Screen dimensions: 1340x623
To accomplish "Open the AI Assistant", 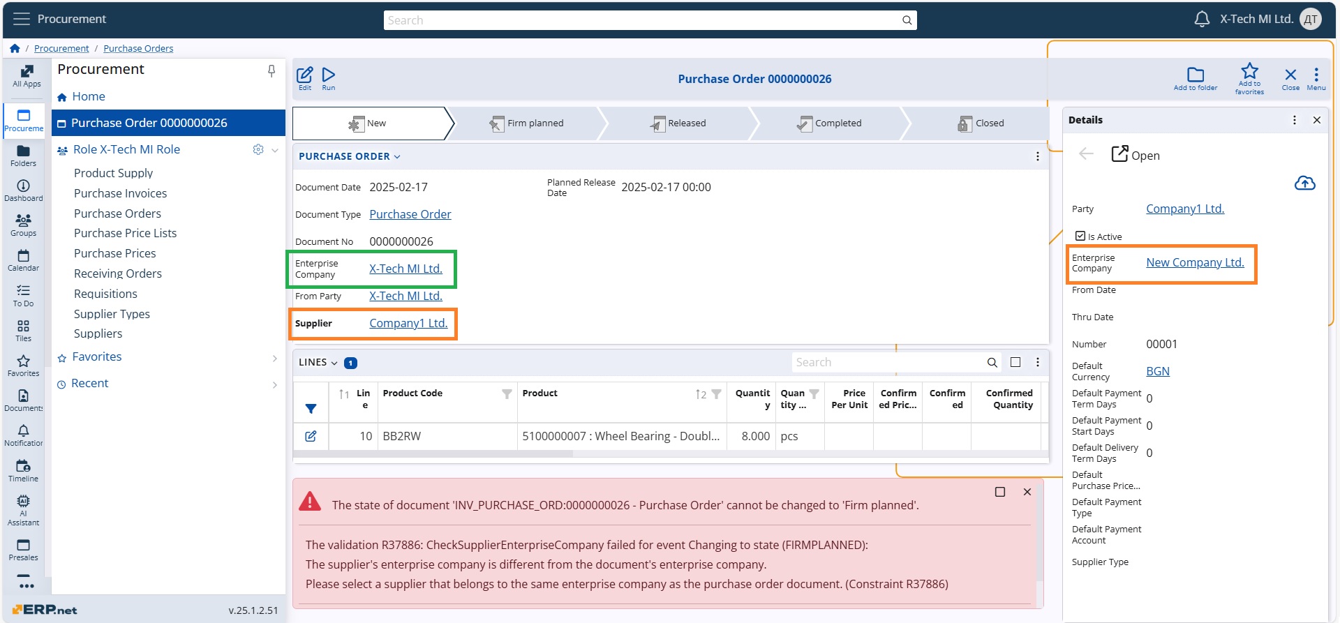I will 23,510.
